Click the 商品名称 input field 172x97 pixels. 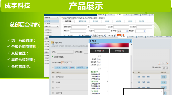pos(78,31)
